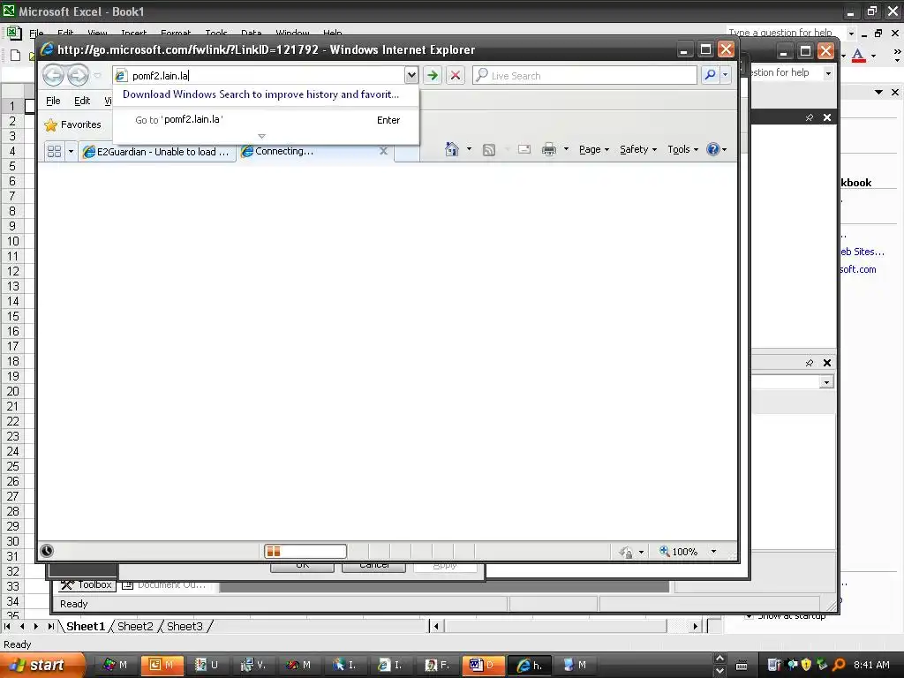Screen dimensions: 904x678
Task: Open the Home button dropdown arrow
Action: [469, 149]
